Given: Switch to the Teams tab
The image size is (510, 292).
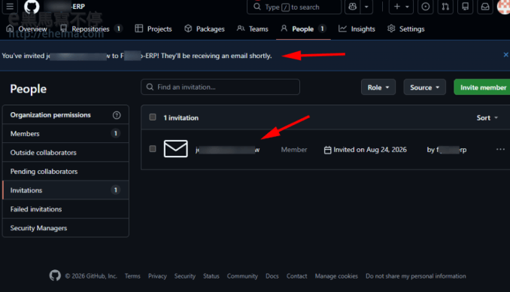Looking at the screenshot, I should tap(253, 29).
